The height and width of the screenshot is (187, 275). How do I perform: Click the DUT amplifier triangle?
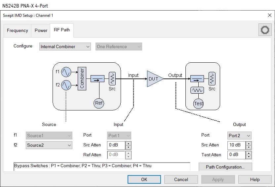[154, 79]
